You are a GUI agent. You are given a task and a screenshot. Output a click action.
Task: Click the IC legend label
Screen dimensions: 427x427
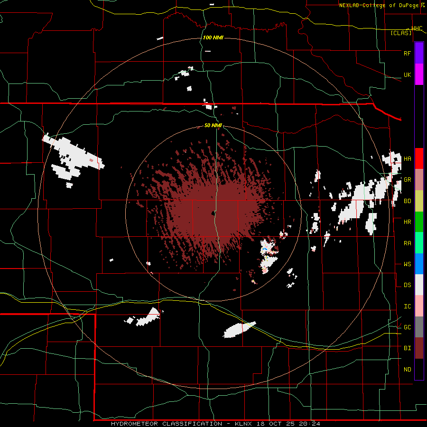tap(407, 306)
